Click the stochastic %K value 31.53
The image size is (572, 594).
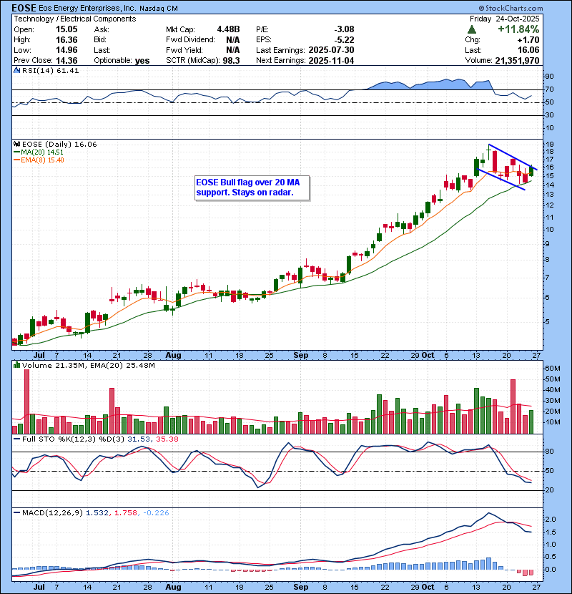point(138,439)
